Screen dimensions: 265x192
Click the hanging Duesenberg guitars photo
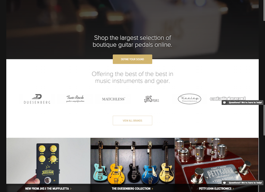tap(133, 161)
